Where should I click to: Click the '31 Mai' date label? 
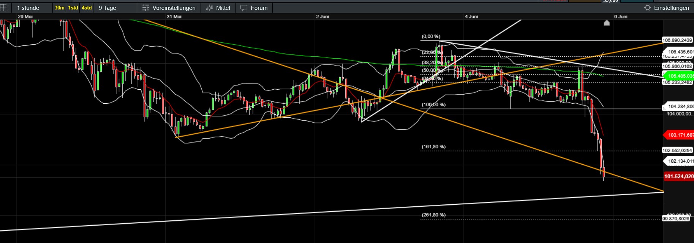click(174, 17)
